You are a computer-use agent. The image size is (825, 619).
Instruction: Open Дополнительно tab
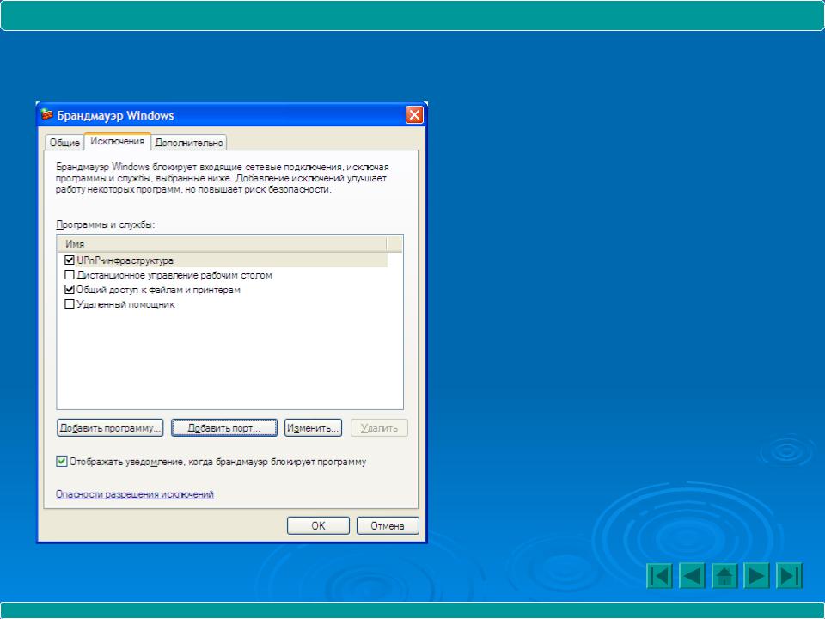[189, 142]
